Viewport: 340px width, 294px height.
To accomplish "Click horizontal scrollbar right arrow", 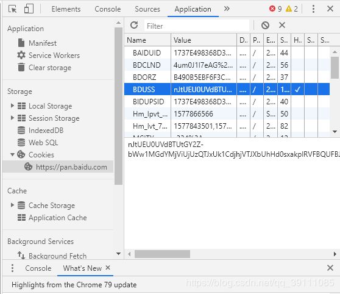I will 335,254.
